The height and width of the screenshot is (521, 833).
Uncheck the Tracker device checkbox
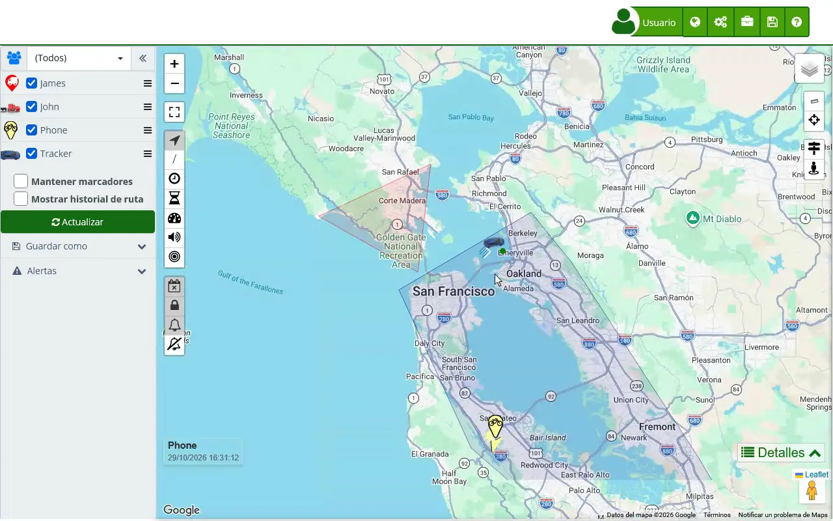pos(31,154)
